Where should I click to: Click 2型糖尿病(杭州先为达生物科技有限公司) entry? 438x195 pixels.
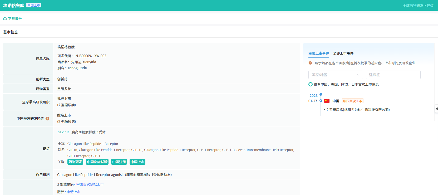click(358, 110)
